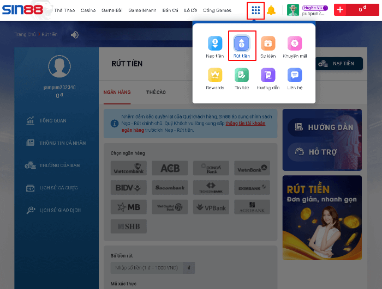382x289 pixels.
Task: Click profile silhouette in sidebar
Action: 59,66
